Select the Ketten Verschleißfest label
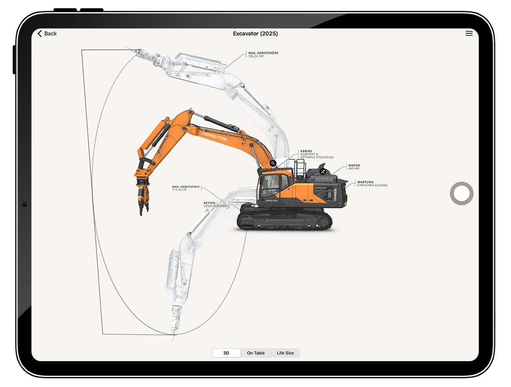Viewport: 511px width, 387px height. (x=216, y=204)
